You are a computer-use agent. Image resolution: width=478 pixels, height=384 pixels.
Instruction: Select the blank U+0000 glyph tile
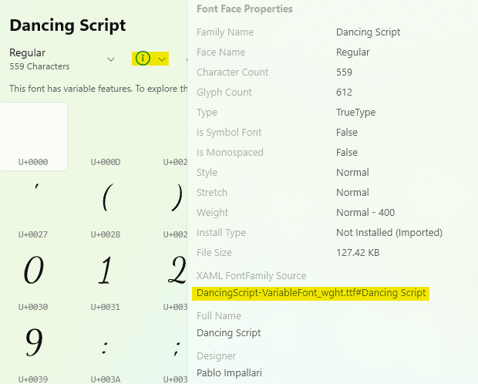(x=33, y=136)
